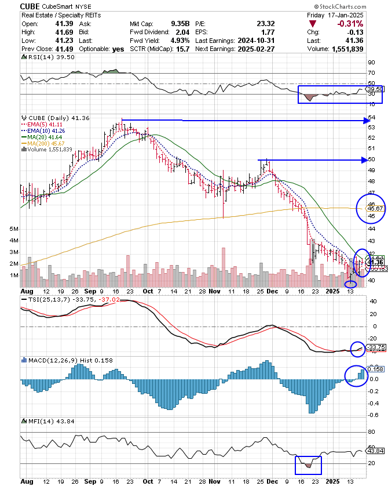Click the 48 price axis label
This screenshot has width=388, height=486.
click(x=371, y=182)
